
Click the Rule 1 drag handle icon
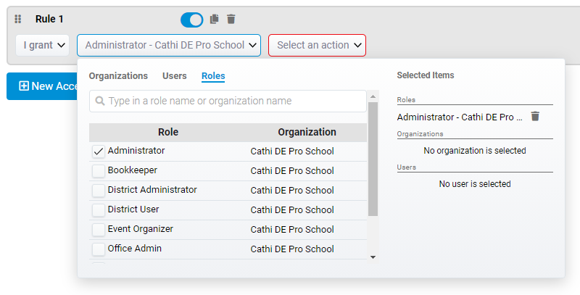[19, 20]
